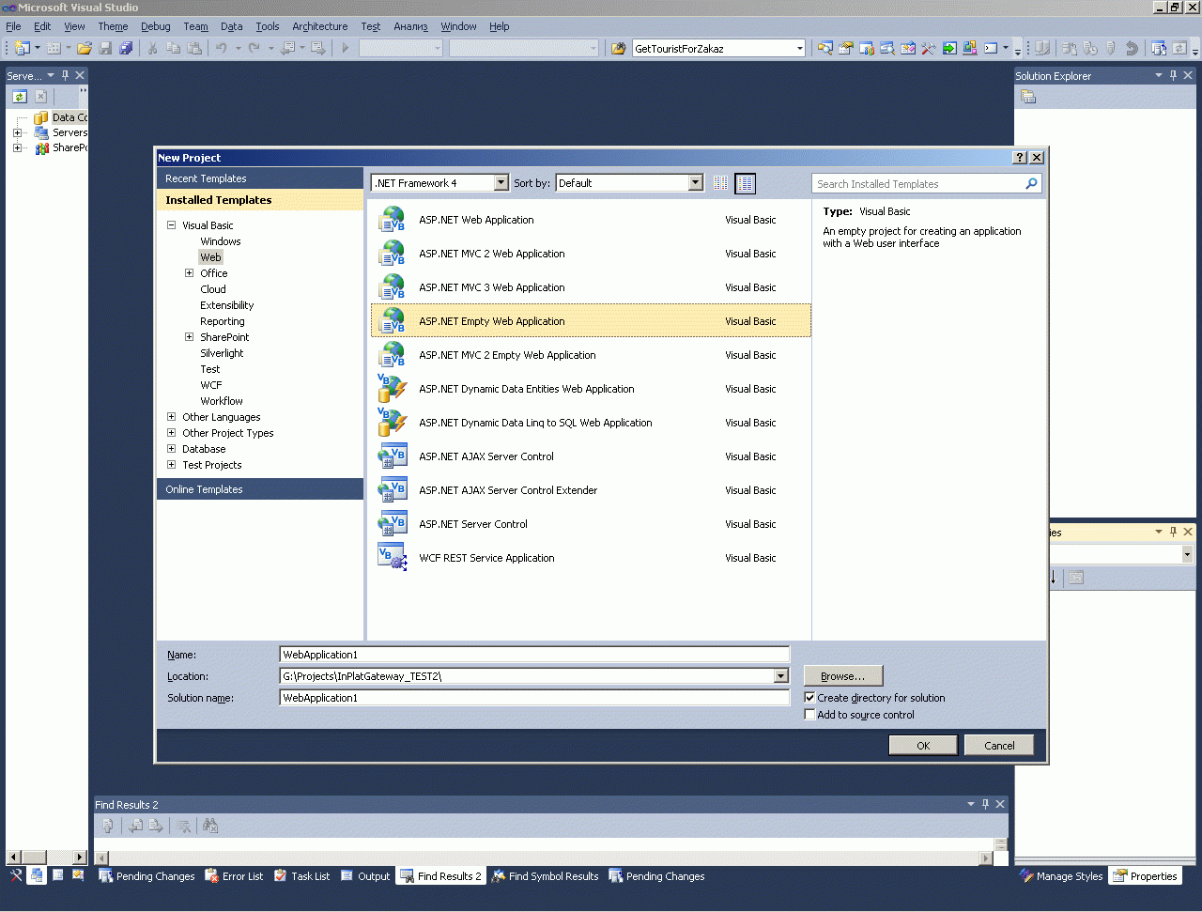Click the Browse... button
This screenshot has width=1202, height=912.
[843, 676]
